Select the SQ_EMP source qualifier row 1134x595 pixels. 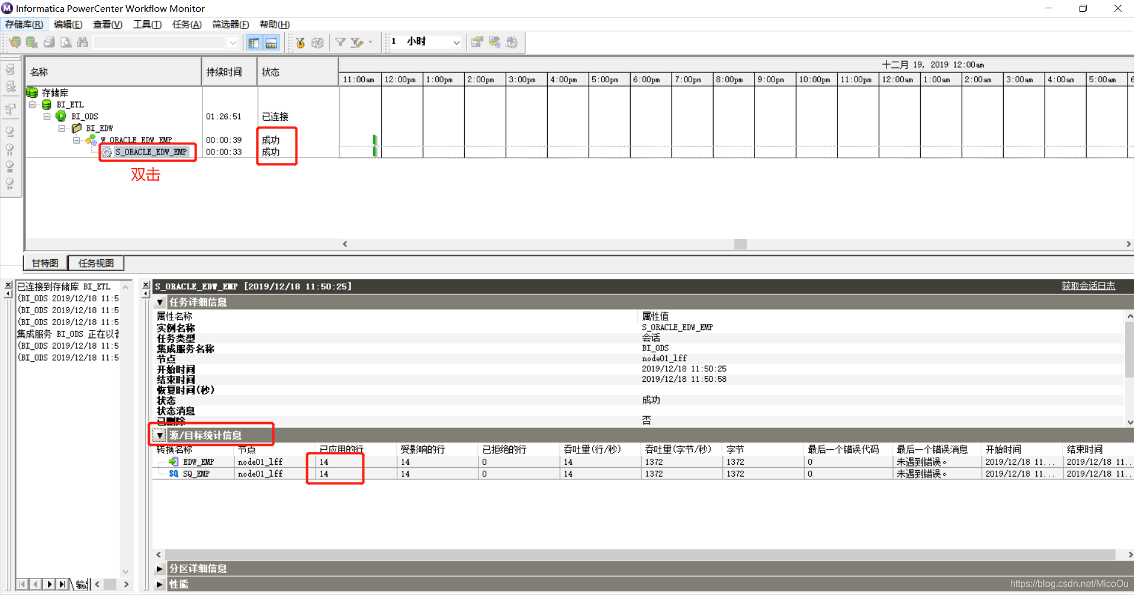(x=643, y=474)
